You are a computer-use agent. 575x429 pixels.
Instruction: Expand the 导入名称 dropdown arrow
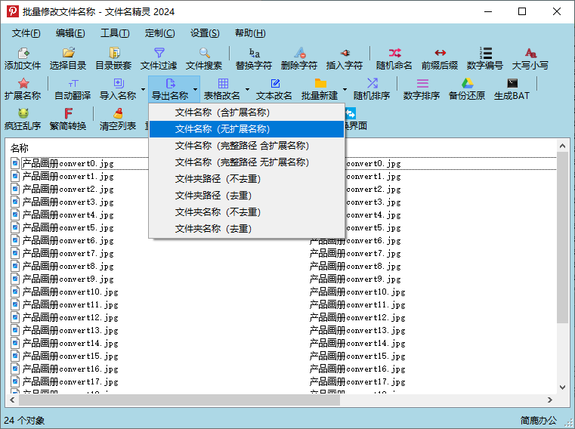143,90
